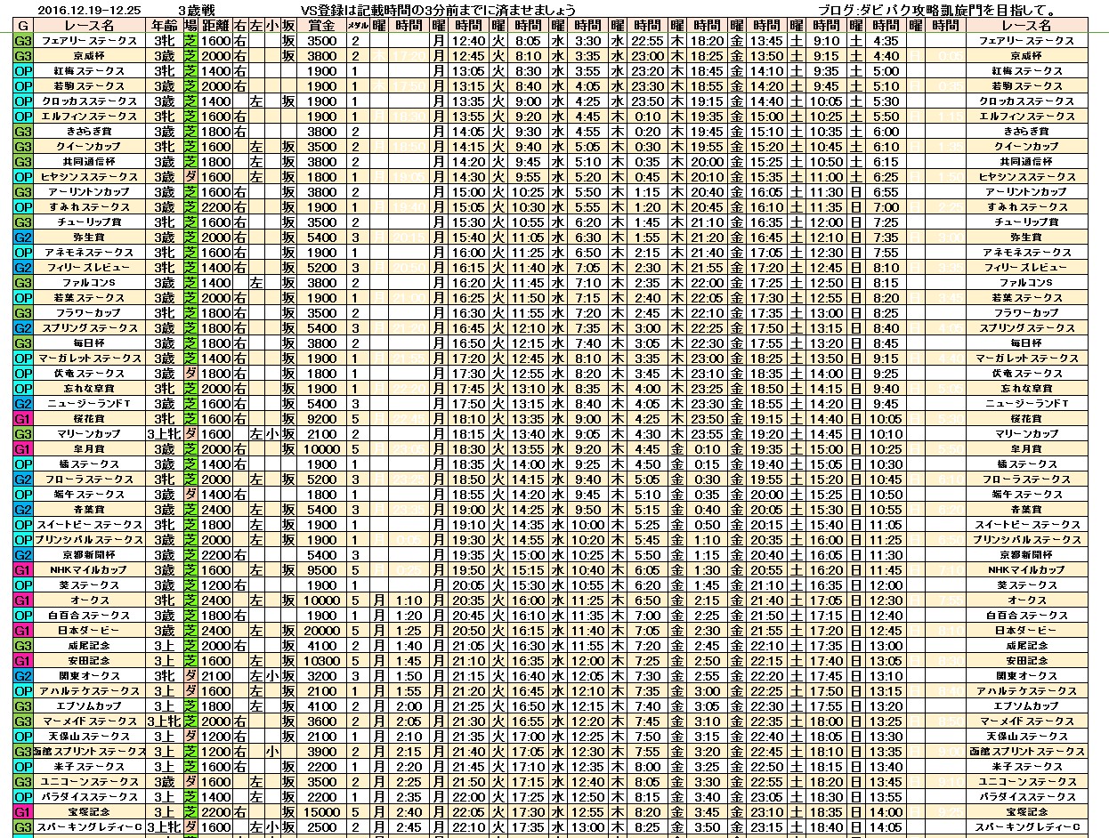Screen dimensions: 1109x838
Task: Select the 23:50 time in 桜花賞 row
Action: 707,419
